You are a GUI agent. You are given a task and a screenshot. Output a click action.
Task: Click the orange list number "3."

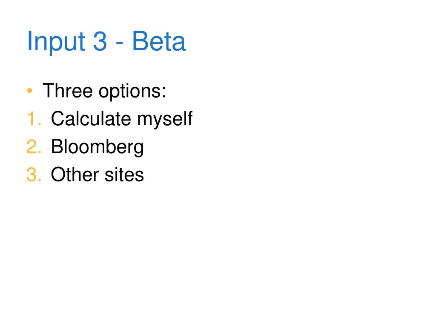click(34, 174)
